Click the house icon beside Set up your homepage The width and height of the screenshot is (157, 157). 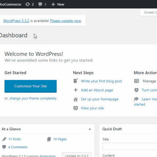pyautogui.click(x=76, y=99)
